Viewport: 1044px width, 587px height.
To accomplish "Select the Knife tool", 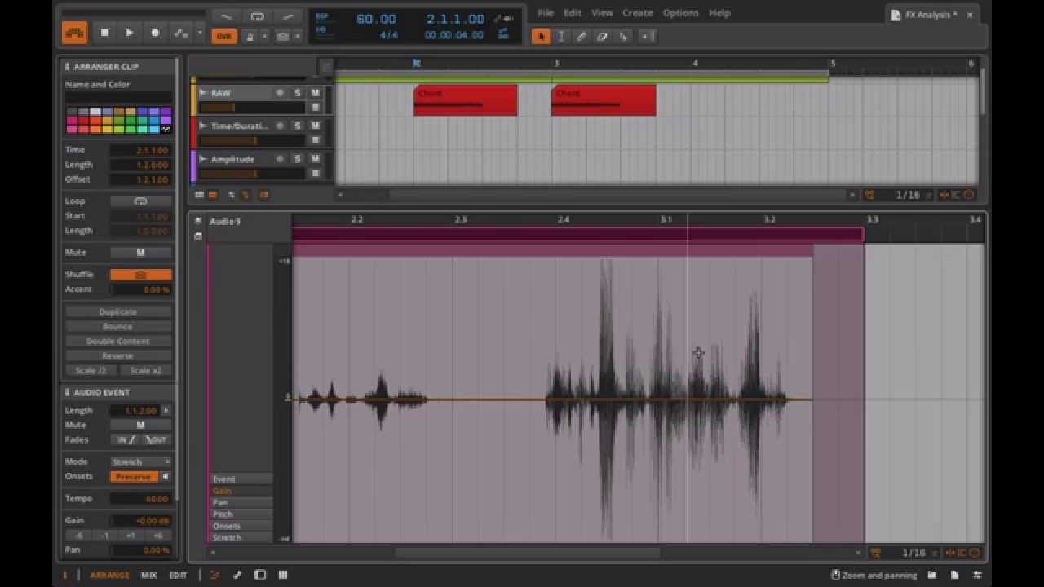I will pyautogui.click(x=622, y=36).
